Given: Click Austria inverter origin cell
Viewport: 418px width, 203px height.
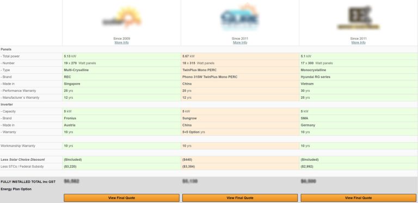Looking at the screenshot, I should (121, 125).
